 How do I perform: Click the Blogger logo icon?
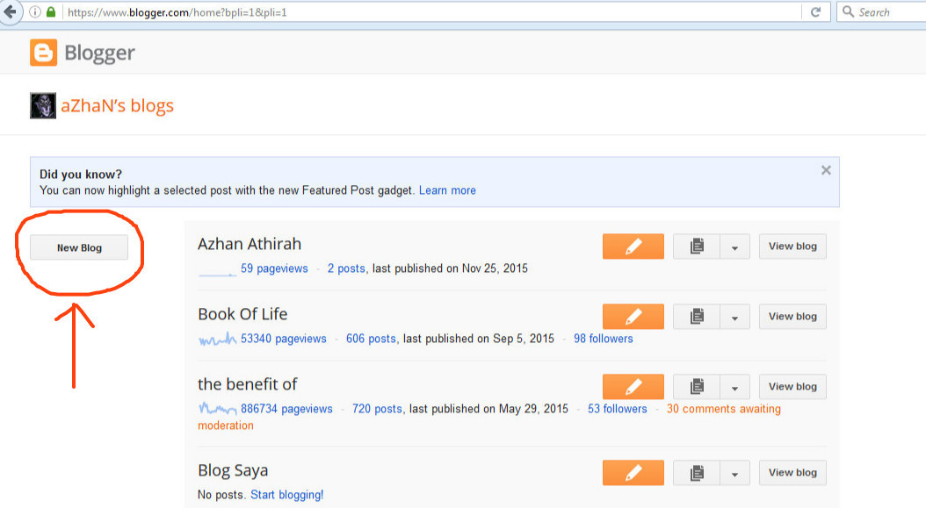tap(43, 53)
